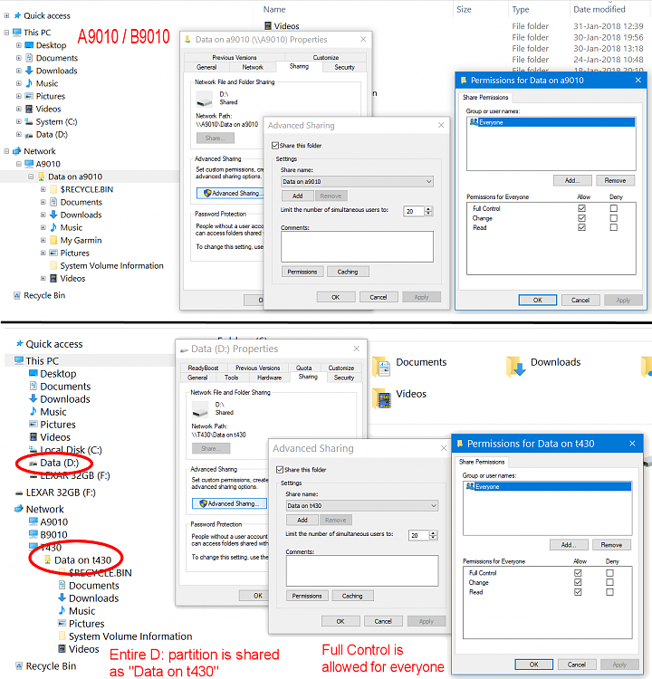Screen dimensions: 652x679
Task: Click Remove in Permissions for Data on t430
Action: click(x=611, y=545)
